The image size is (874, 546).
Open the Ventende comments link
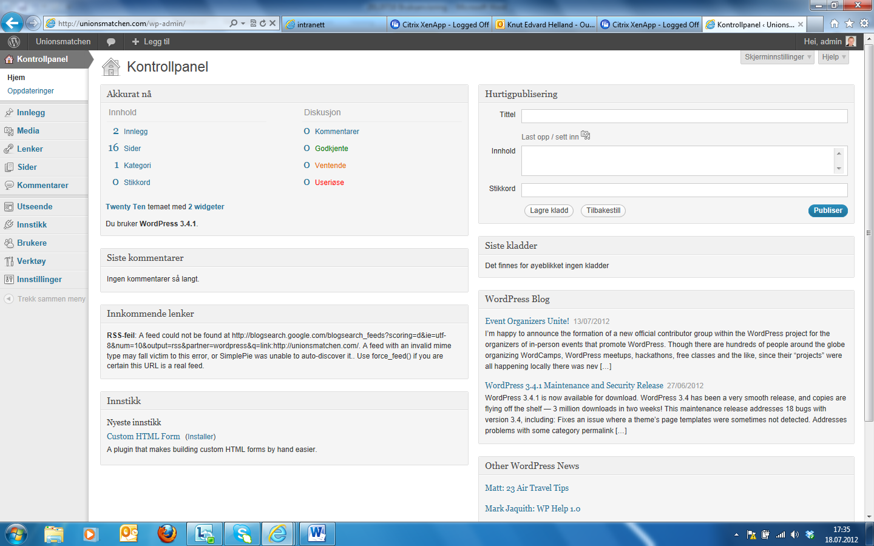(330, 166)
